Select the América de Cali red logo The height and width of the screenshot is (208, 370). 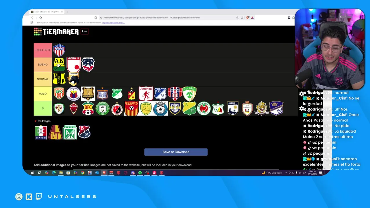[146, 94]
